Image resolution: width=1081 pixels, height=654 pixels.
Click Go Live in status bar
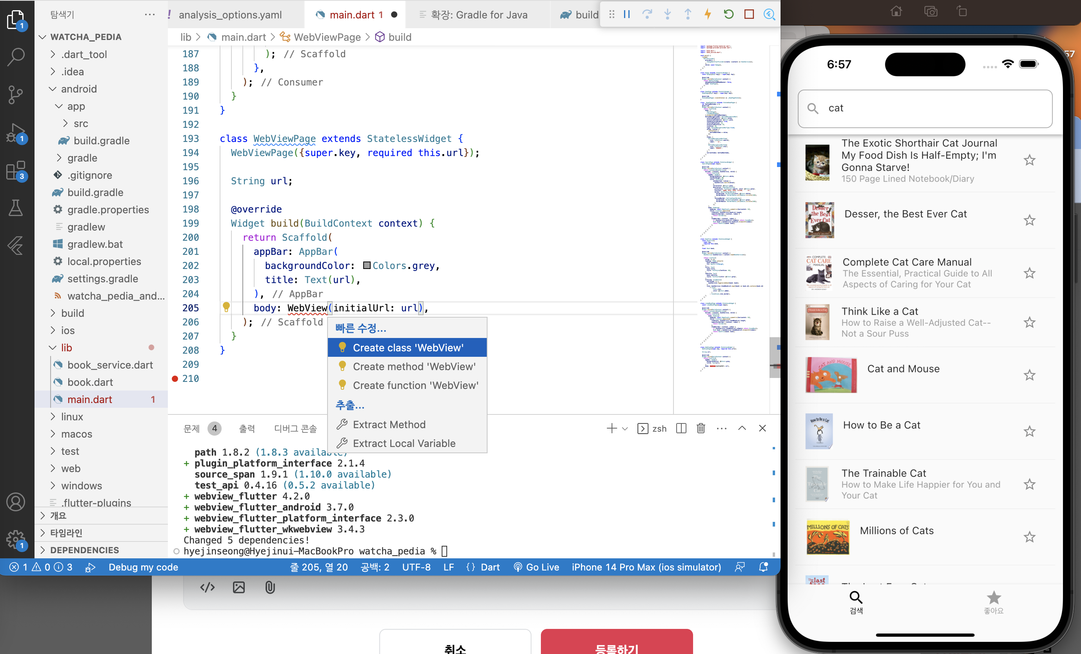point(537,567)
